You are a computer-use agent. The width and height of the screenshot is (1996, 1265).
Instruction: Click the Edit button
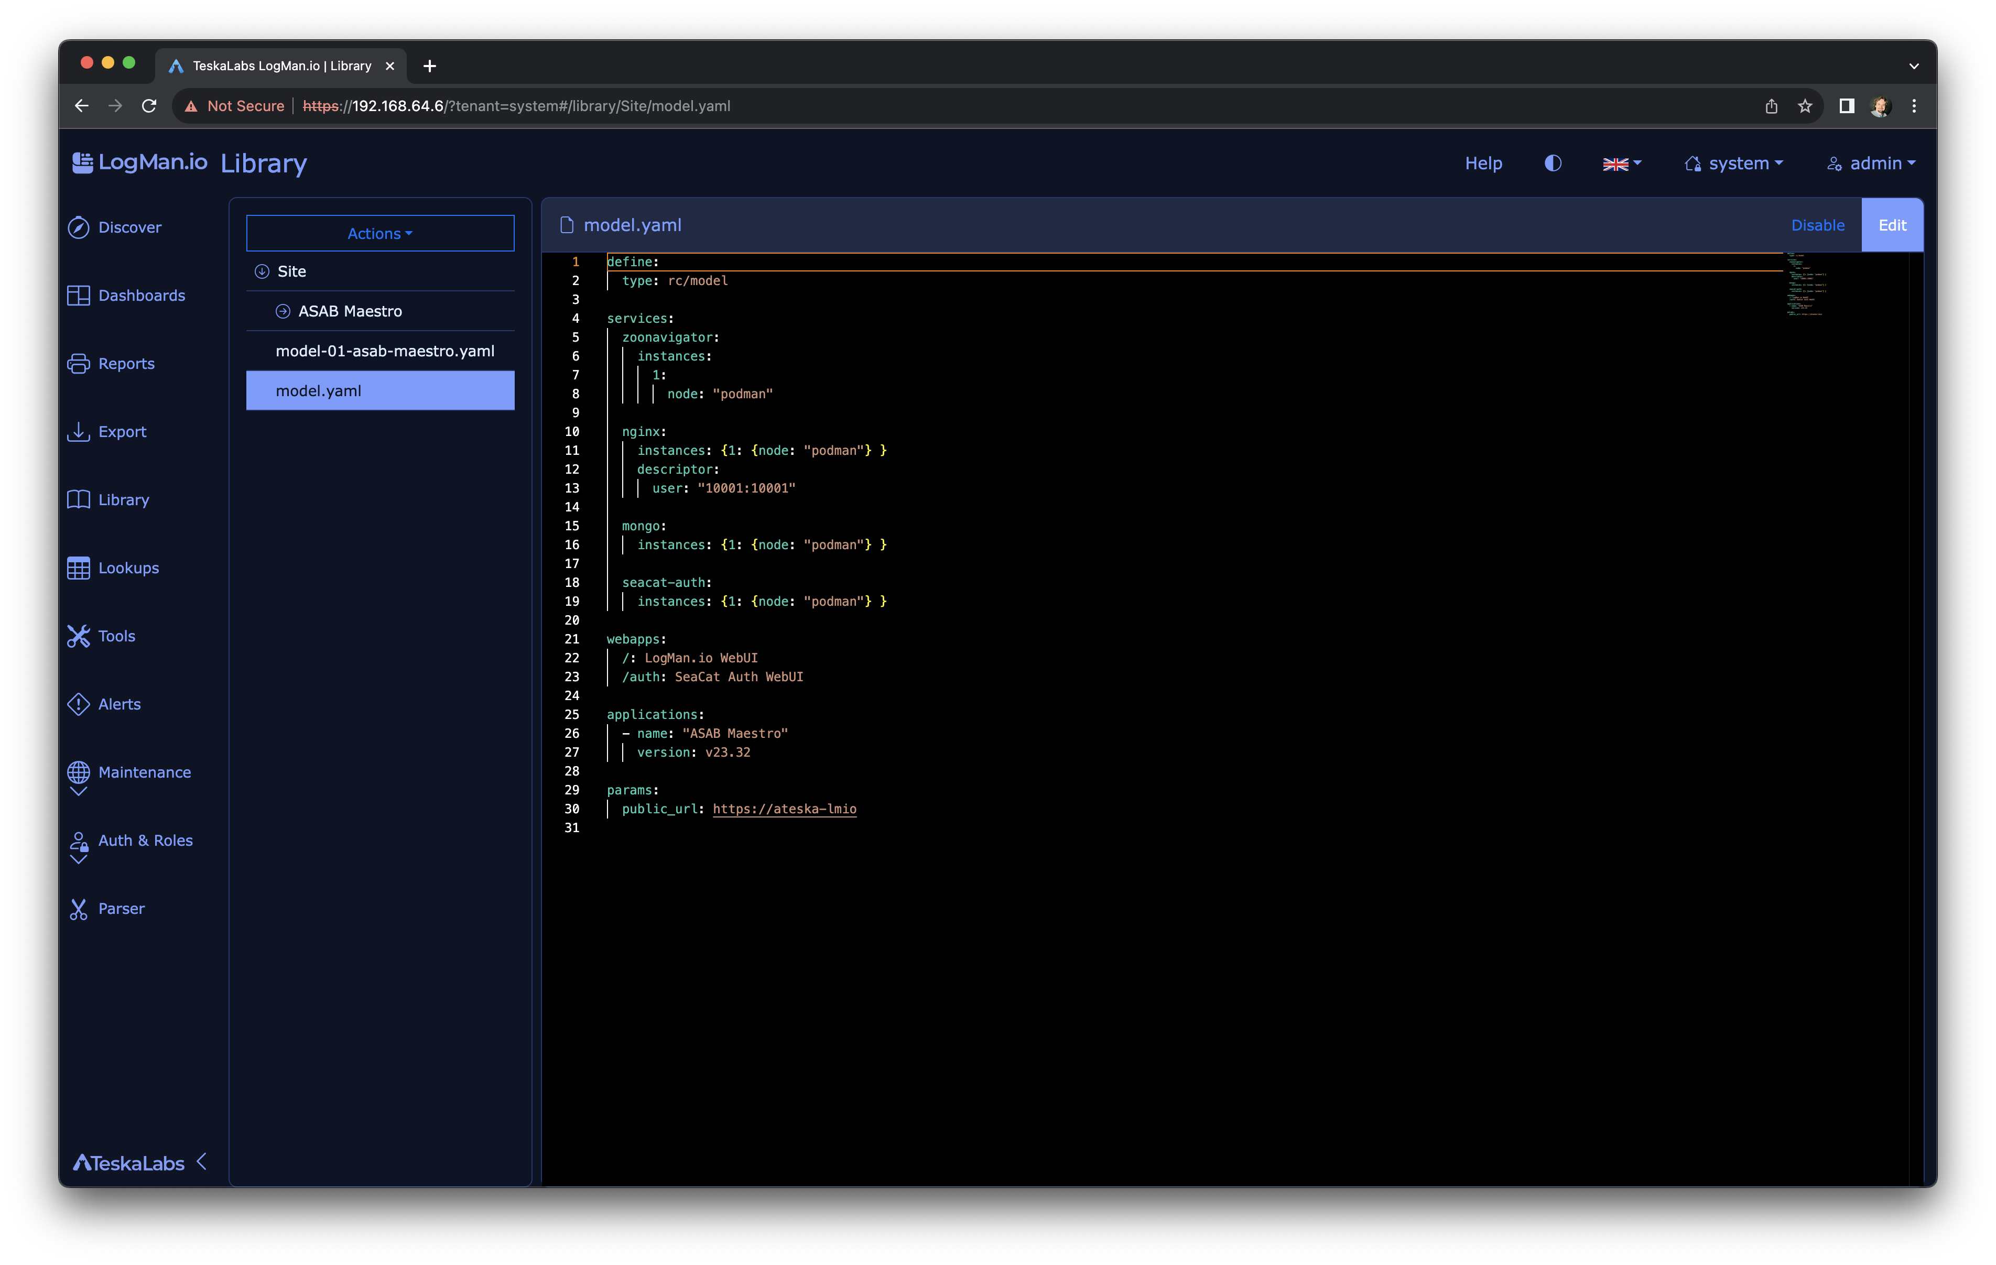[x=1892, y=225]
